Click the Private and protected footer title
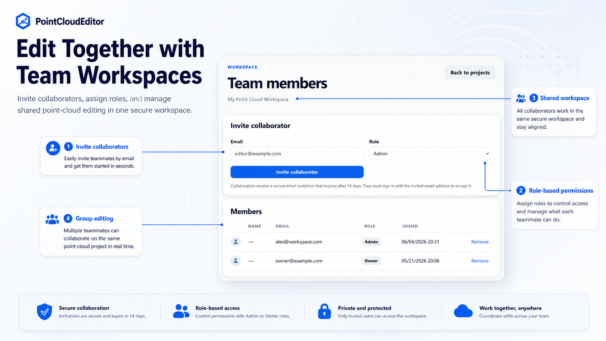The image size is (606, 341). tap(364, 308)
